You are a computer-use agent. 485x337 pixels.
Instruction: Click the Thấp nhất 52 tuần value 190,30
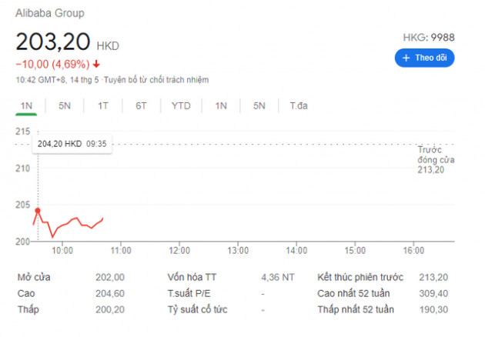[433, 309]
